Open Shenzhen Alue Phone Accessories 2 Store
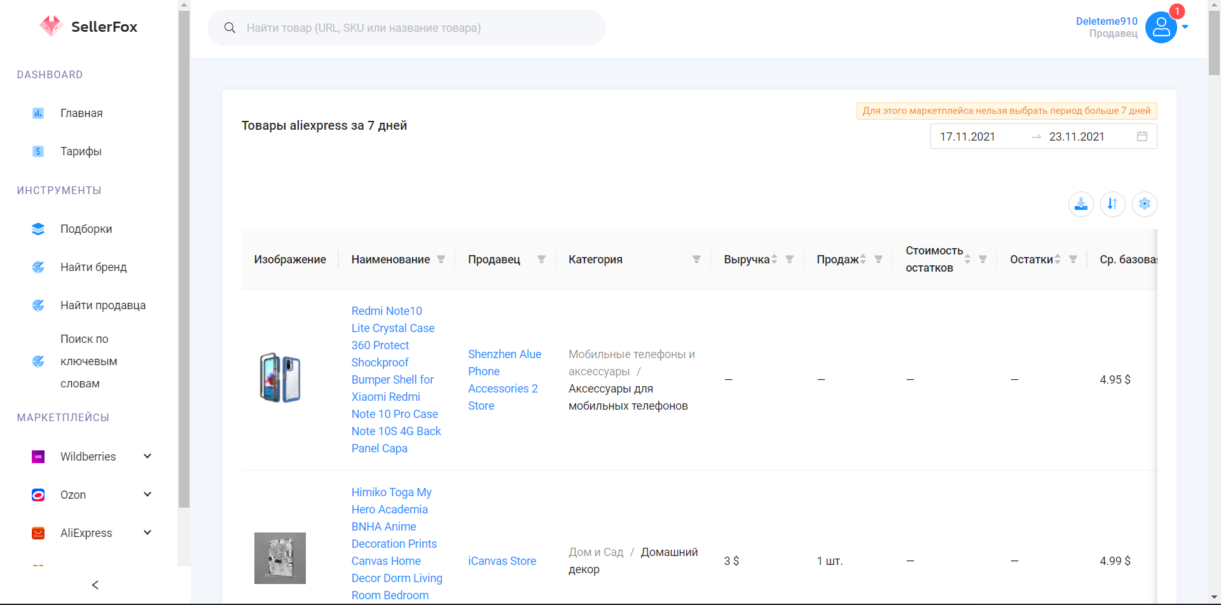 click(505, 380)
